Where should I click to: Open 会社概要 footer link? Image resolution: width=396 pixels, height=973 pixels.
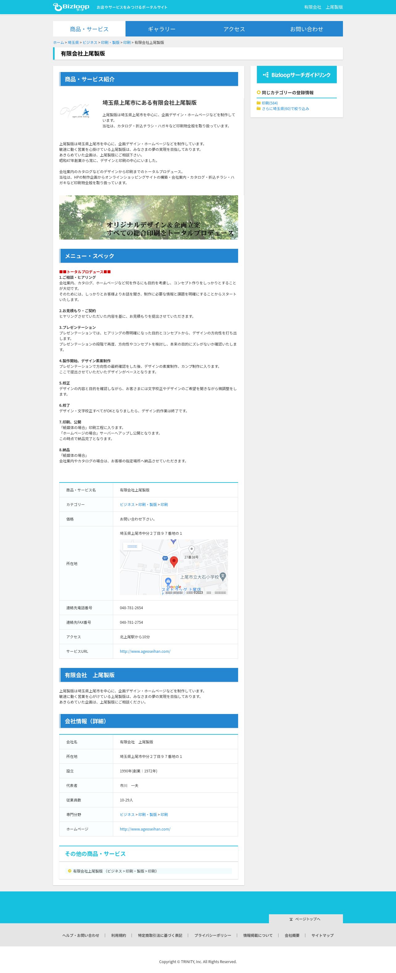click(292, 935)
